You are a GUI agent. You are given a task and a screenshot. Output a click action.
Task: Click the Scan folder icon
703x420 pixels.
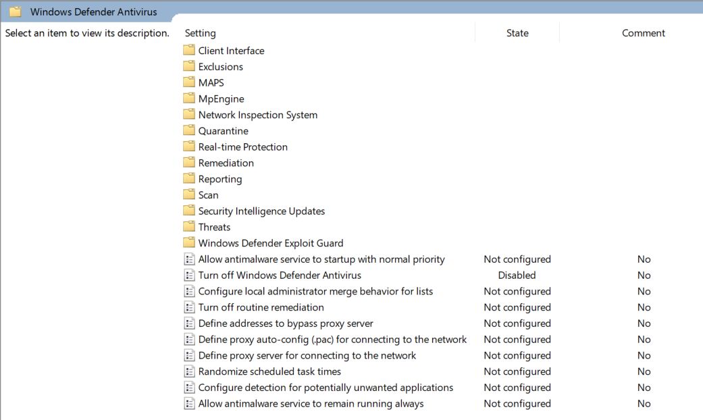[189, 194]
